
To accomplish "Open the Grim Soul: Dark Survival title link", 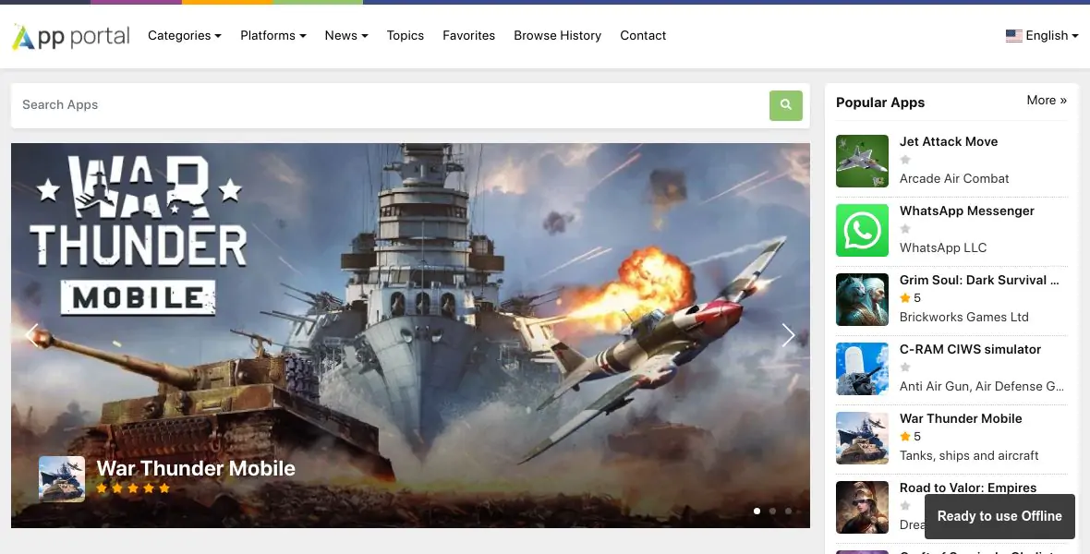I will pyautogui.click(x=979, y=280).
